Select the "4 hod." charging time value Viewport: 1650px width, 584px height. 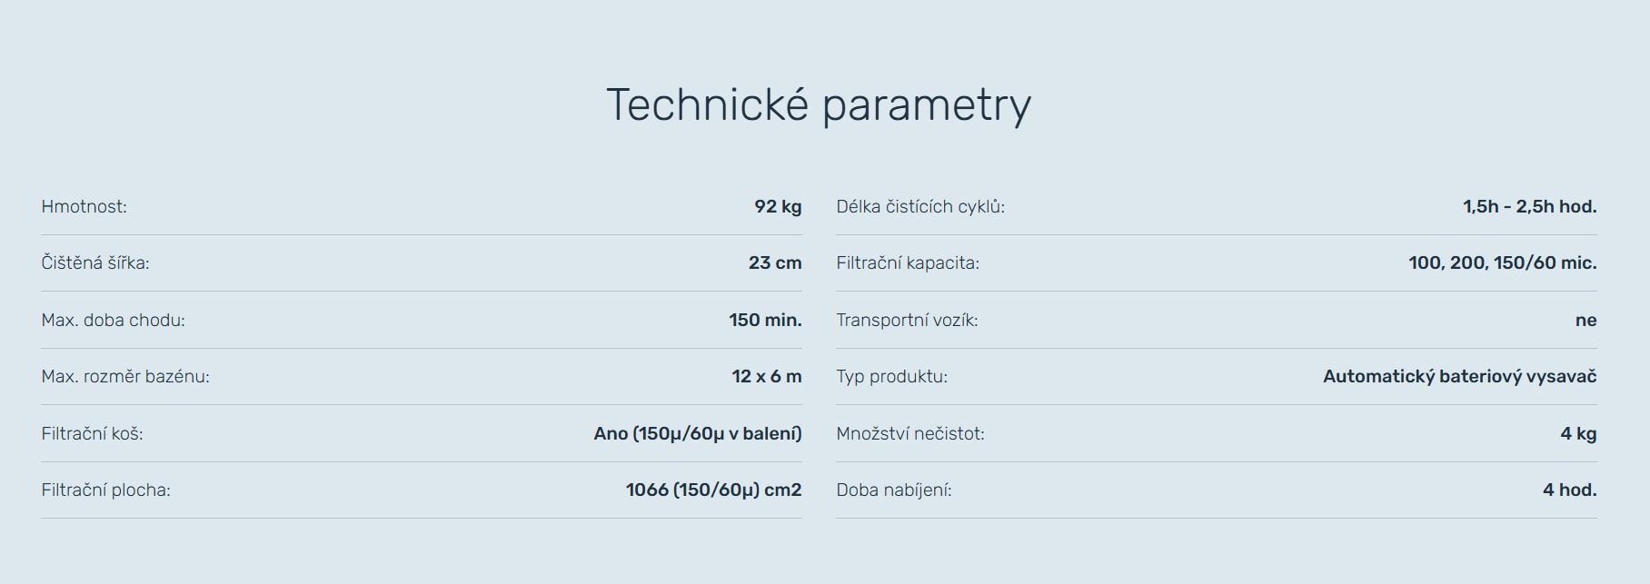click(x=1569, y=490)
